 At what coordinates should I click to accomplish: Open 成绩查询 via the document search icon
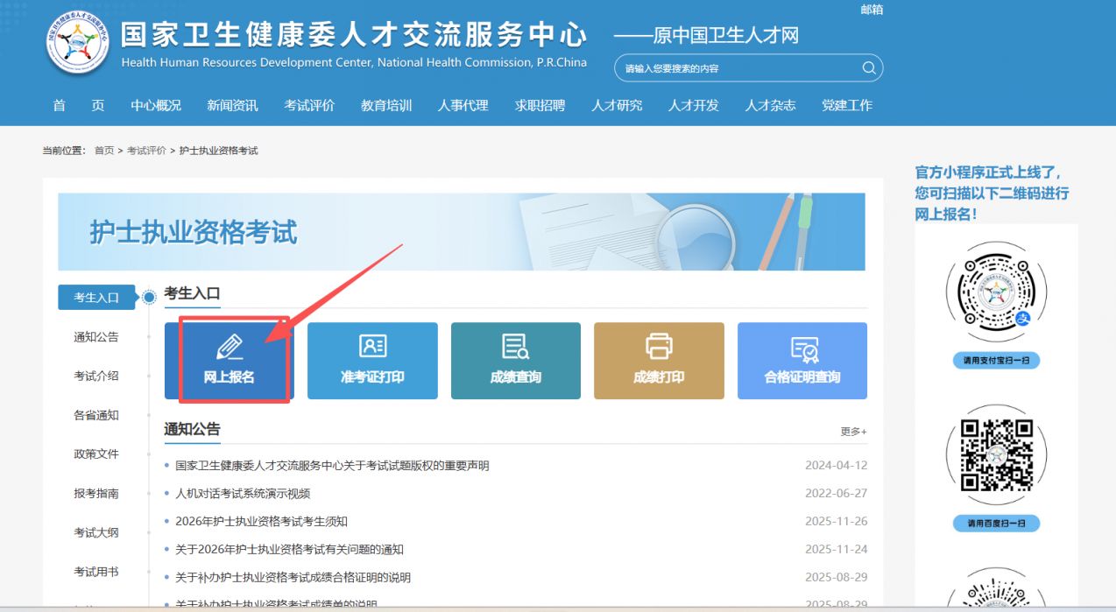[x=515, y=347]
